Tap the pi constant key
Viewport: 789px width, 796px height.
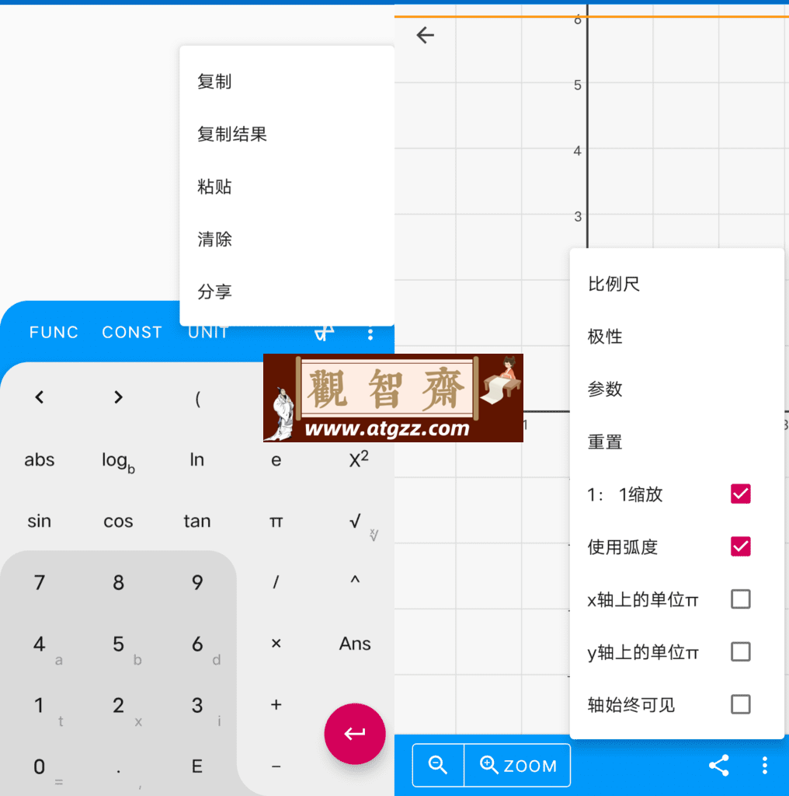(x=276, y=522)
